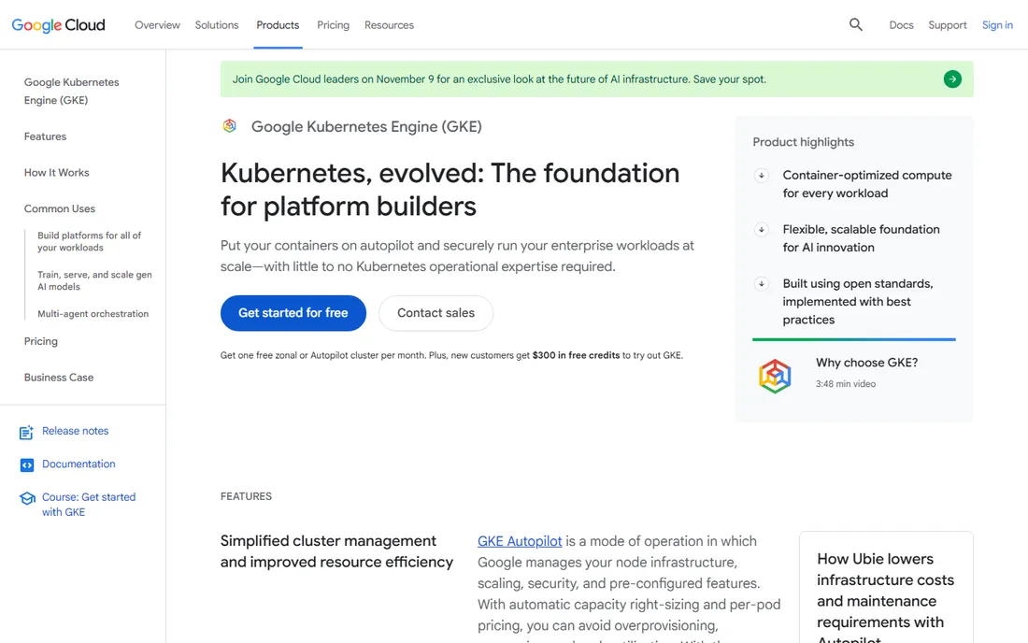Click Container-optimized compute for every workload text
Screen dimensions: 1028x643
(866, 184)
